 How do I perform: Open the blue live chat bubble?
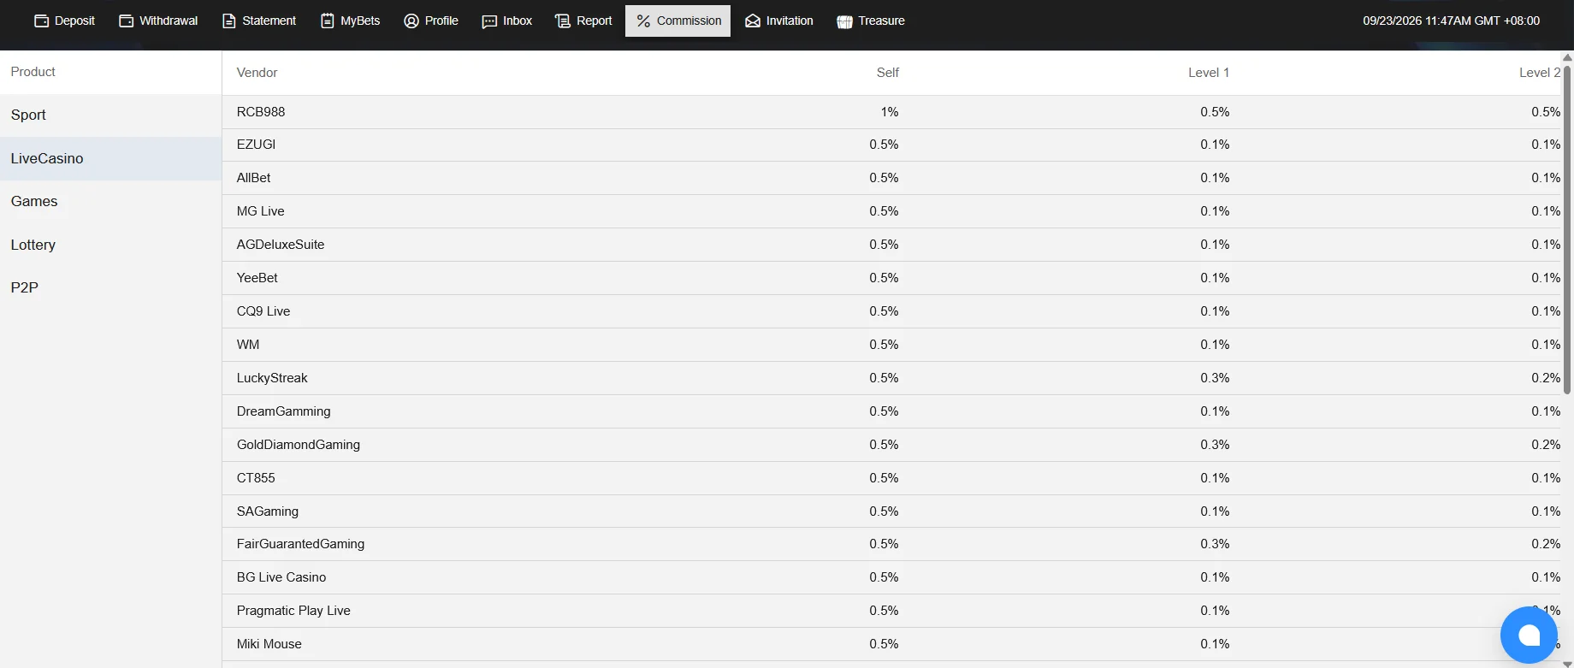[1529, 635]
